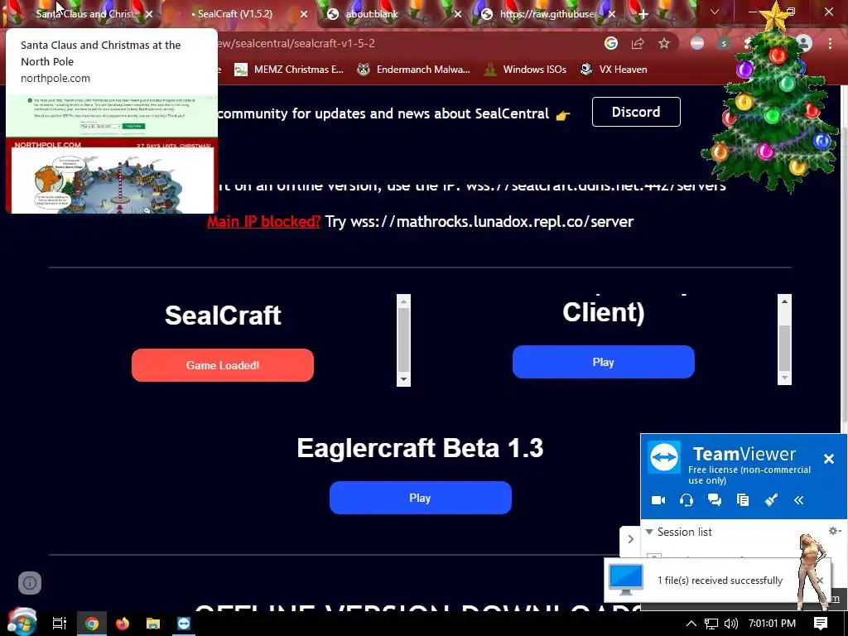Viewport: 848px width, 636px height.
Task: Click the volume speaker tray icon
Action: pyautogui.click(x=730, y=624)
